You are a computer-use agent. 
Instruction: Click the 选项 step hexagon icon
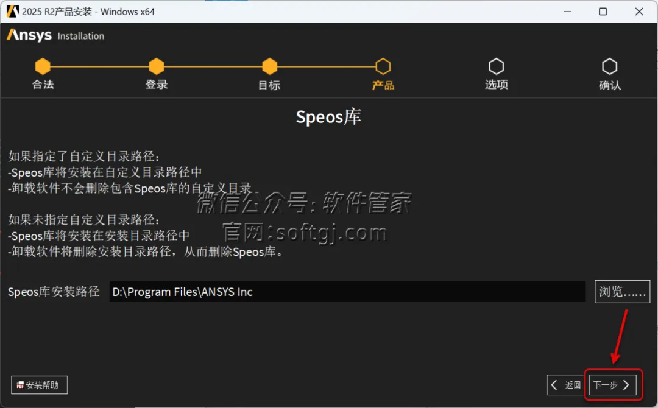[x=496, y=66]
